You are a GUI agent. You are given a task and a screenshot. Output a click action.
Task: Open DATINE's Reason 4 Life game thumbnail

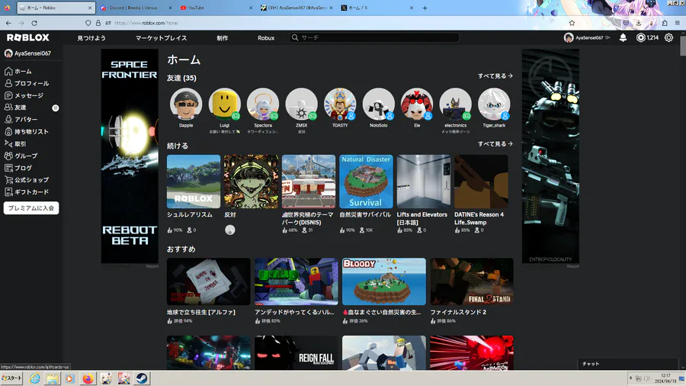click(x=481, y=182)
